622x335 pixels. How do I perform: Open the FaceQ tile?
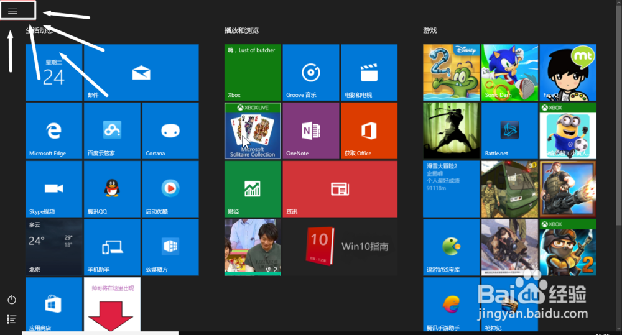(x=568, y=73)
